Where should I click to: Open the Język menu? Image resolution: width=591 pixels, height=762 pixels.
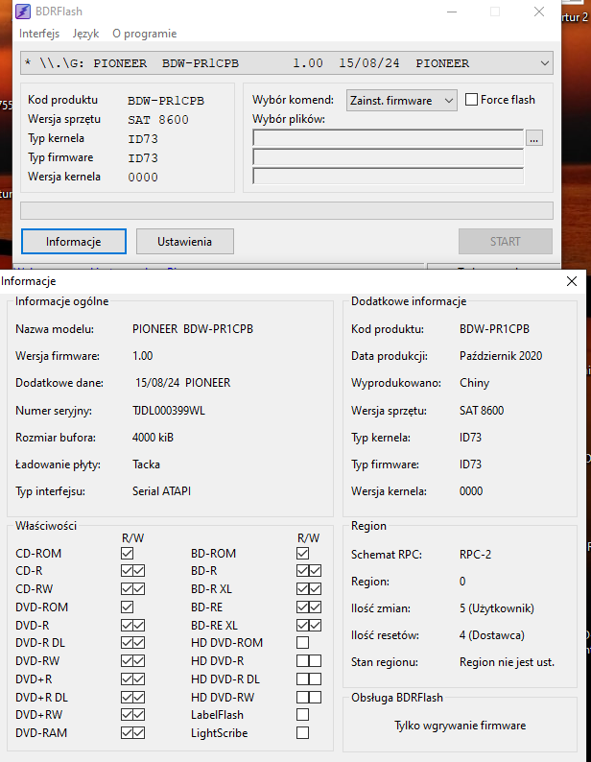(85, 34)
